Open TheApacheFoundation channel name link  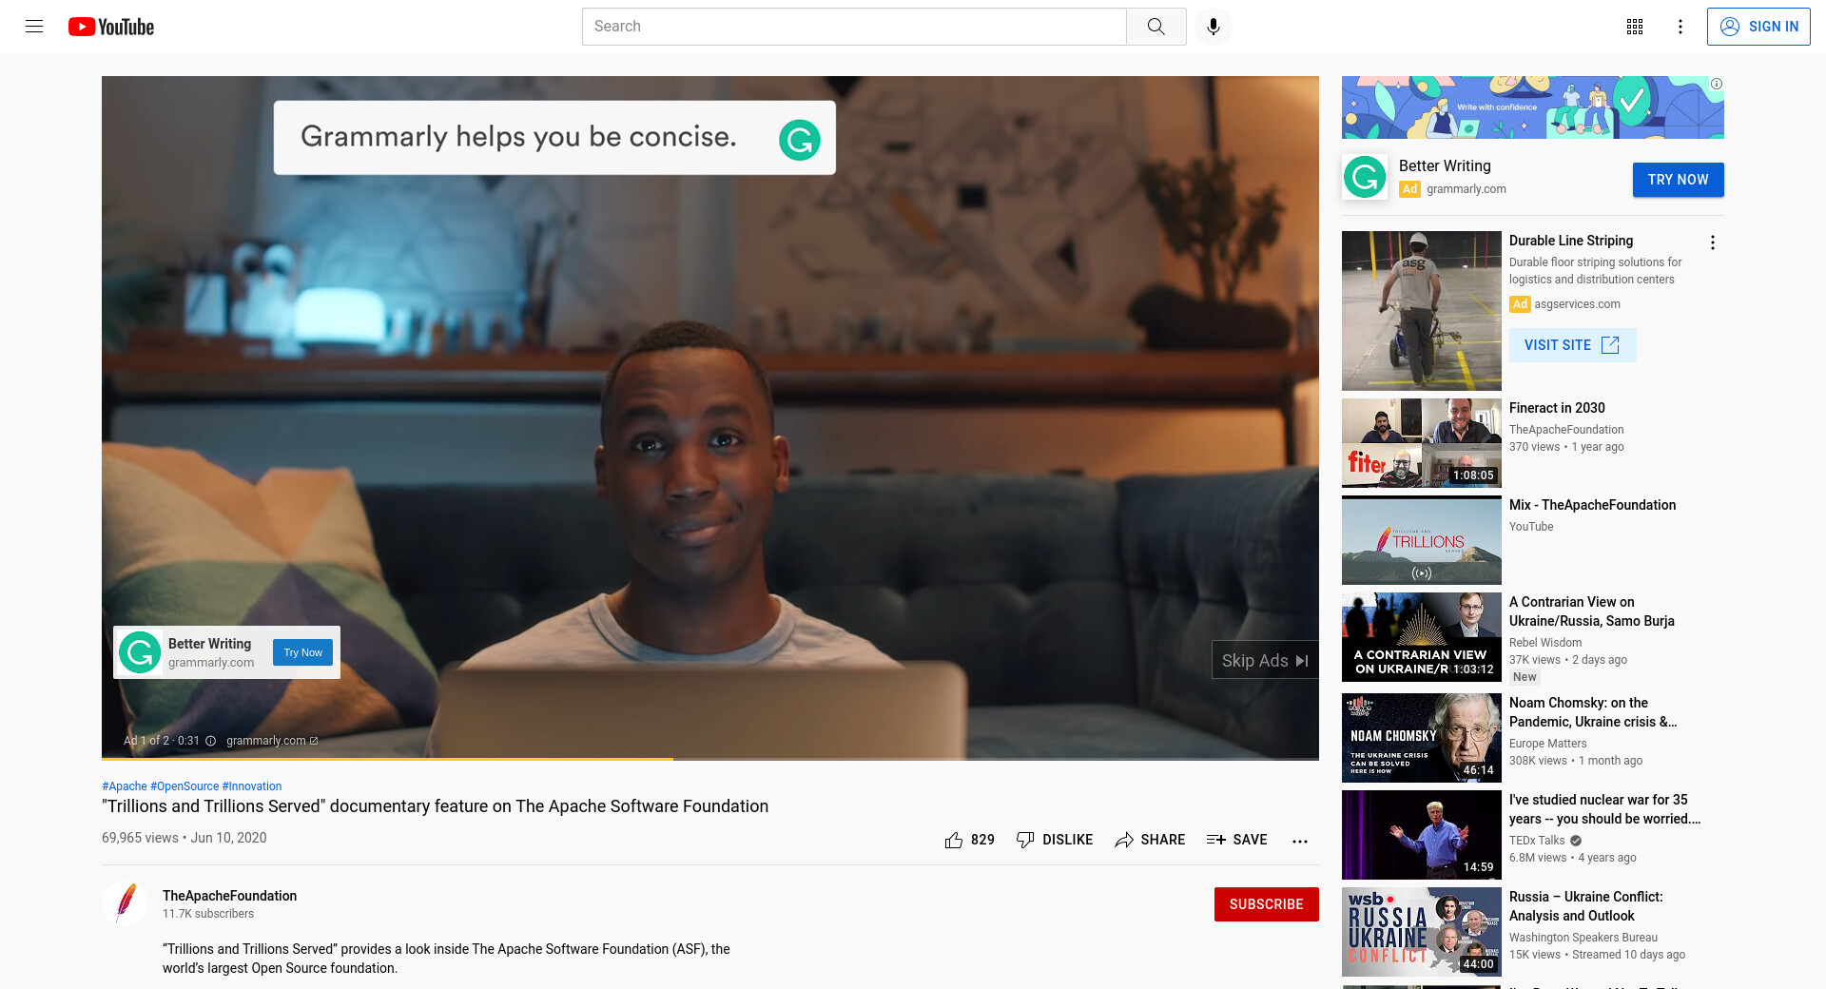point(229,896)
